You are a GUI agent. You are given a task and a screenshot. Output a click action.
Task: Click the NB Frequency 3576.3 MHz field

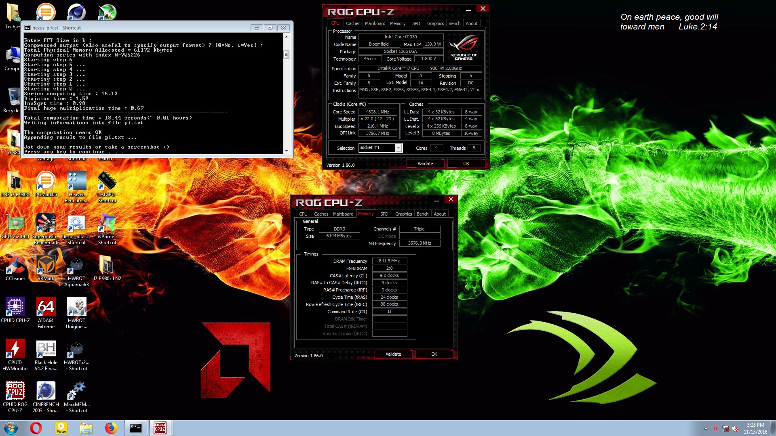pos(420,243)
